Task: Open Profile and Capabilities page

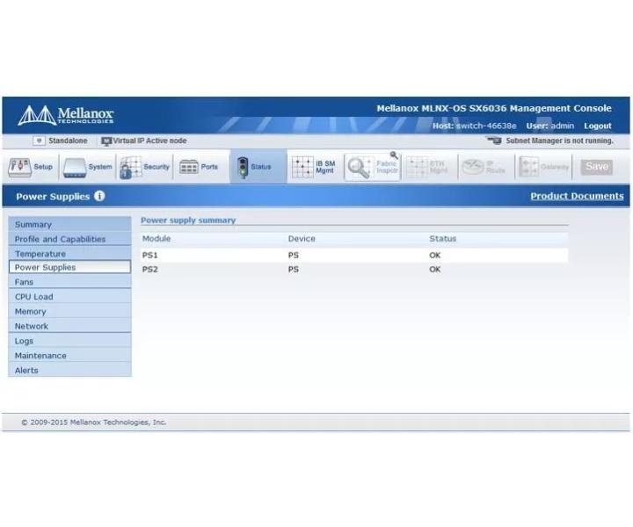Action: coord(69,239)
